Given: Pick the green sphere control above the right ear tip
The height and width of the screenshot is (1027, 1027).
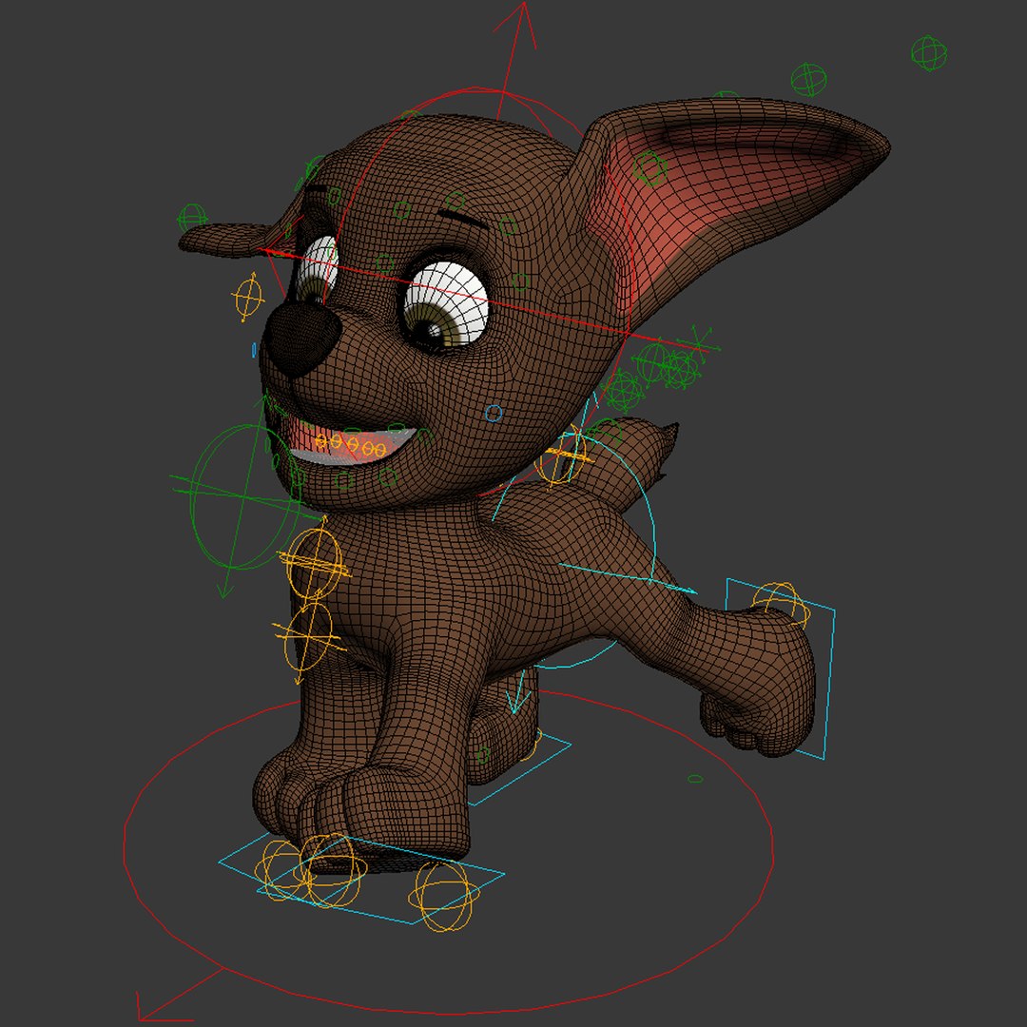Looking at the screenshot, I should [808, 79].
